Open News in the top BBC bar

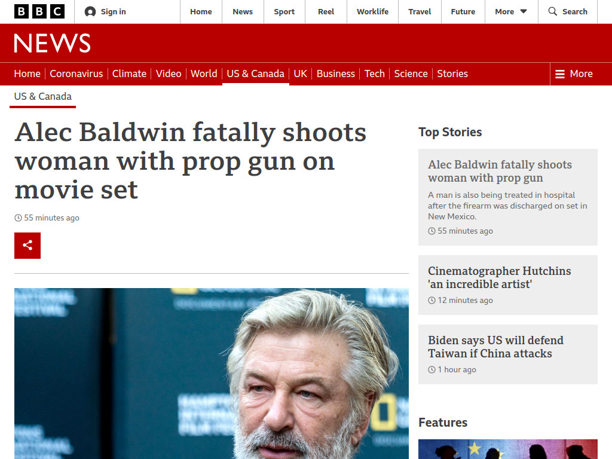243,12
